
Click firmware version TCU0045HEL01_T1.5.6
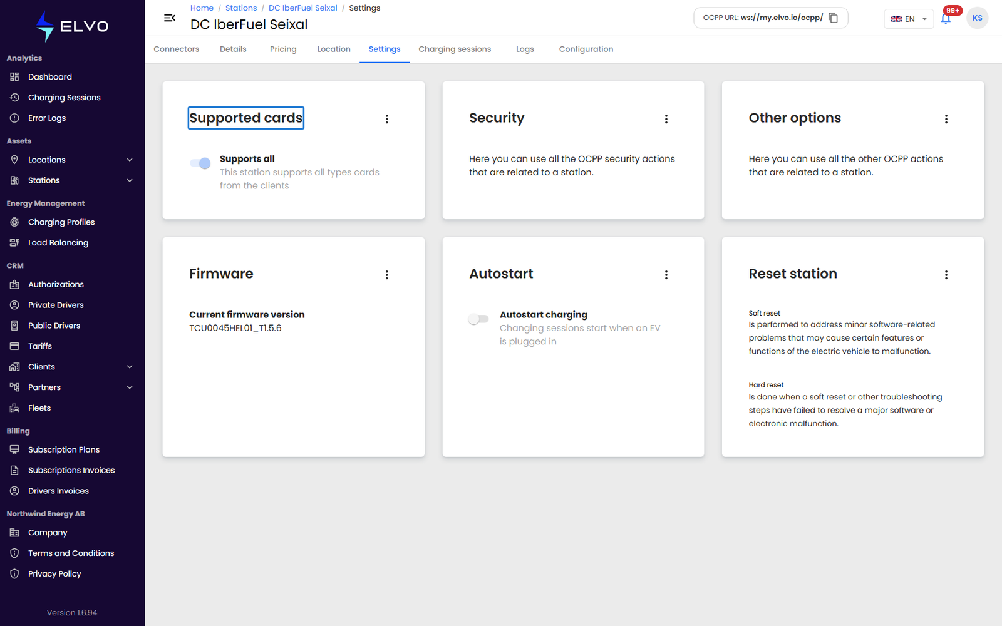pos(235,328)
